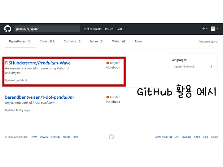Open Blog link in footer
Screen dimensions: 223x167
click(x=206, y=137)
